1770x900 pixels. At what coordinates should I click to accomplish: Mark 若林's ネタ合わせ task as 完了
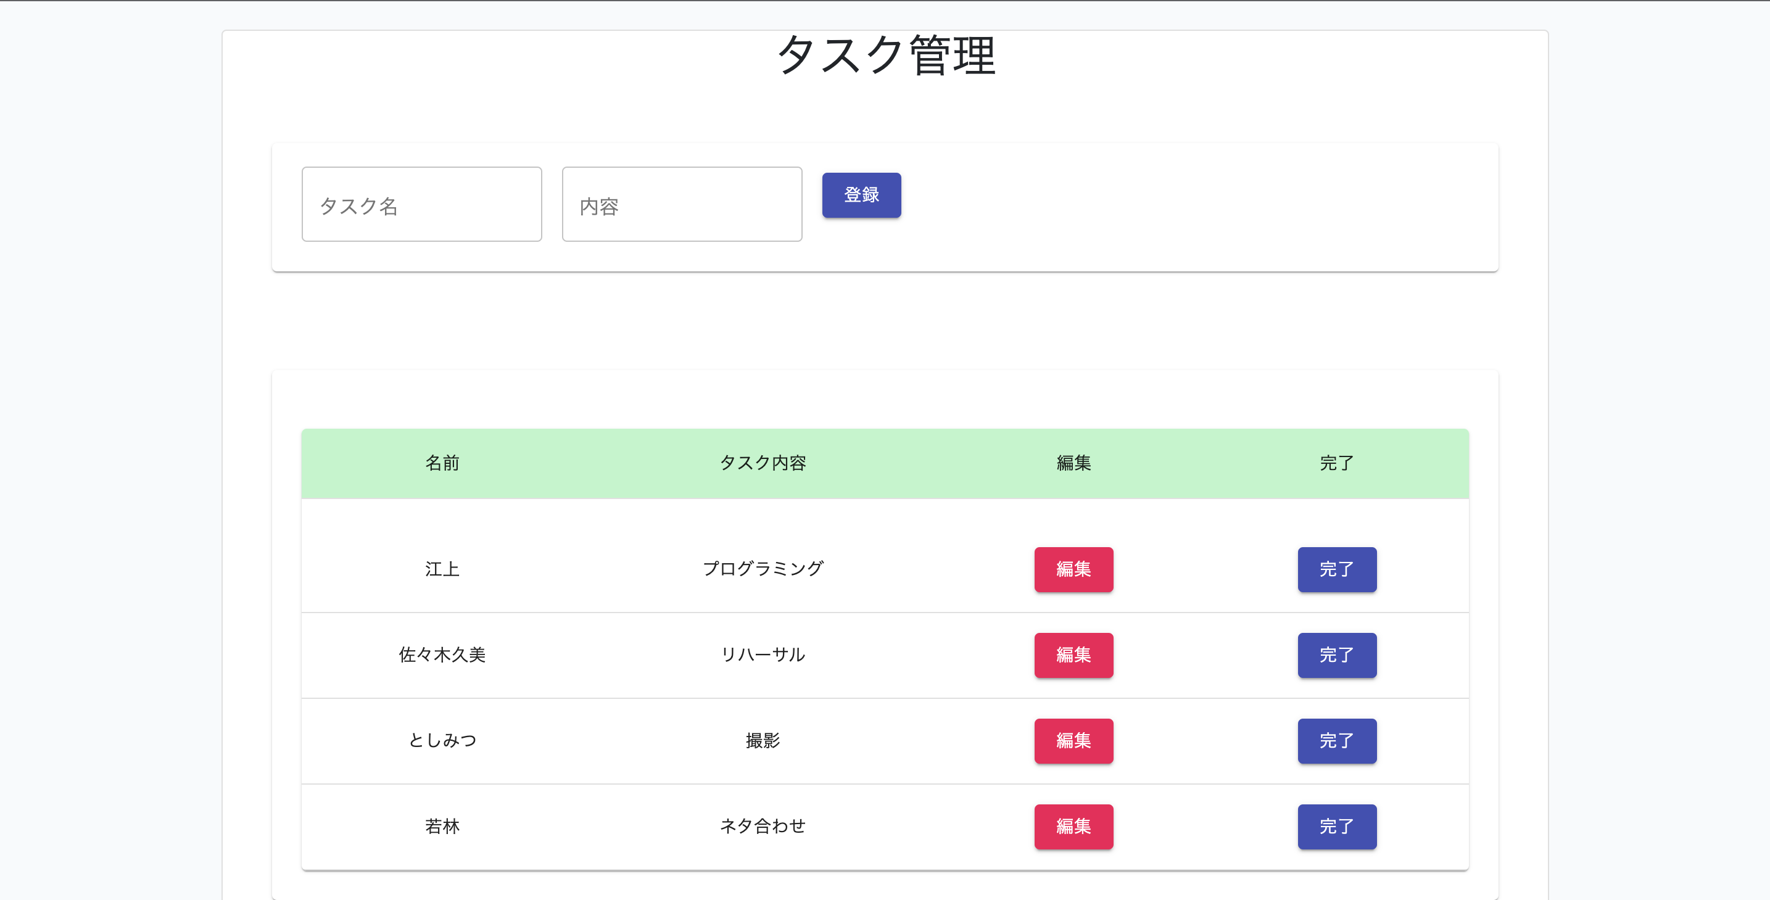click(x=1336, y=827)
